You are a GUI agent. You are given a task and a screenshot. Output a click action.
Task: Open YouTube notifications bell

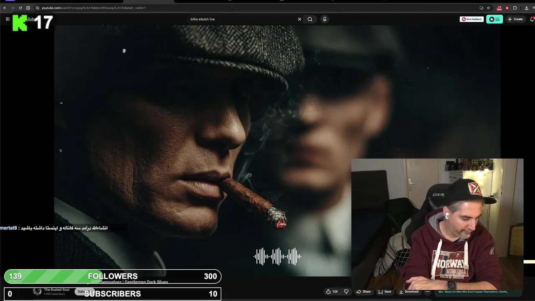tap(532, 19)
